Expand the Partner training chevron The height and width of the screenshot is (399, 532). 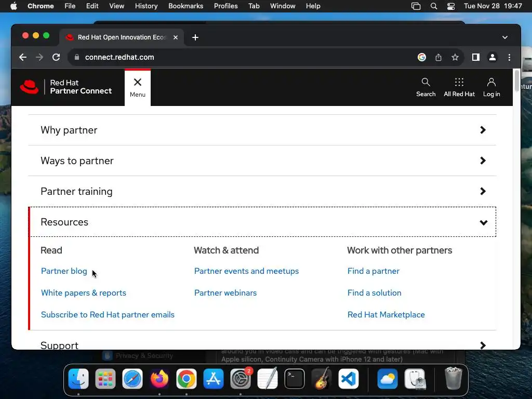click(x=483, y=191)
